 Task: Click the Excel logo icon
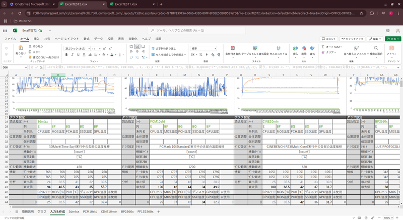pos(15,30)
